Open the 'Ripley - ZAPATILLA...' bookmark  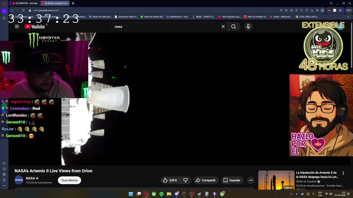(x=203, y=17)
